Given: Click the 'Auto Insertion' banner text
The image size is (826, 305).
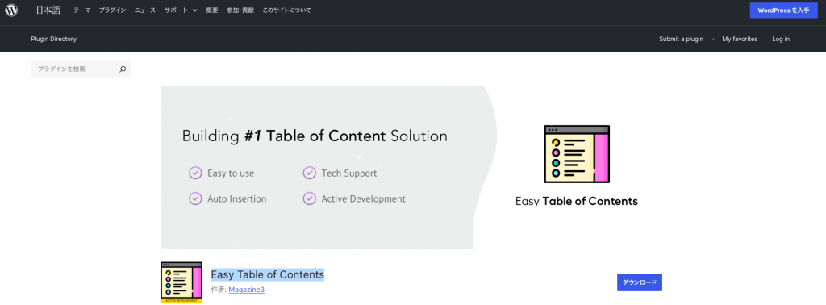Looking at the screenshot, I should click(x=236, y=199).
